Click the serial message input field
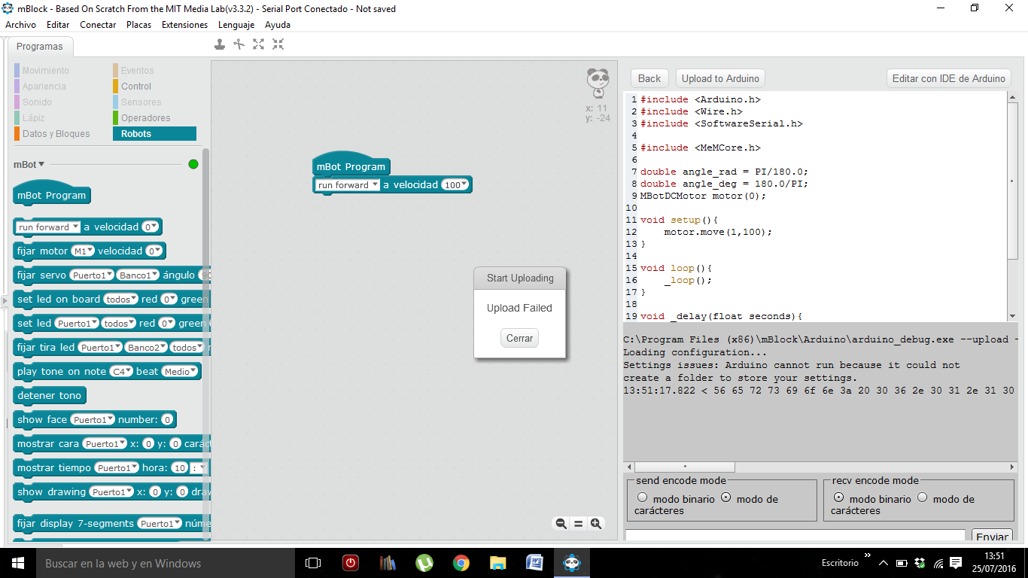This screenshot has width=1028, height=578. (795, 535)
